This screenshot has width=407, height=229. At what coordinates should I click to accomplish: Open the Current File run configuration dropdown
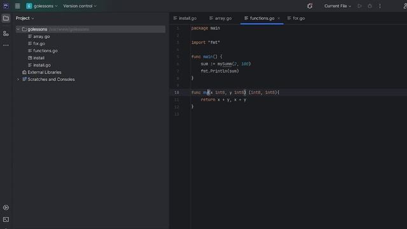tap(338, 6)
